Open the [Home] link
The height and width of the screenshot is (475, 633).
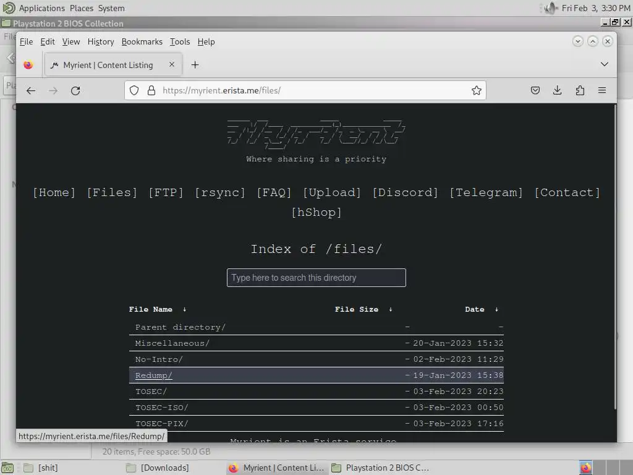pyautogui.click(x=54, y=193)
